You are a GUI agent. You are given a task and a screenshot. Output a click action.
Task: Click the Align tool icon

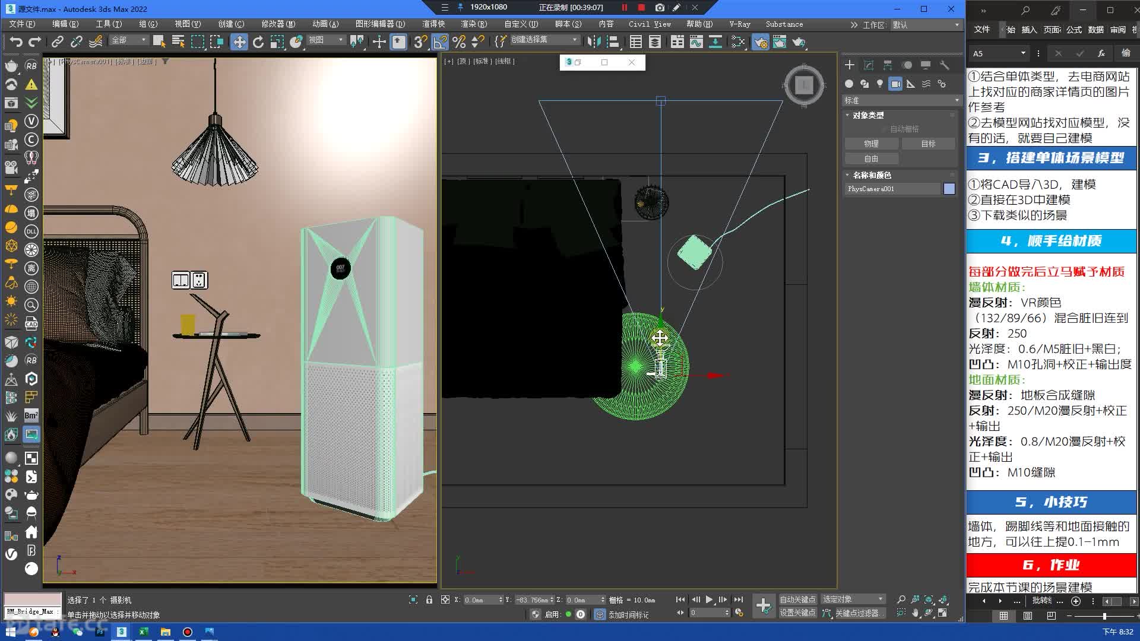(x=613, y=42)
